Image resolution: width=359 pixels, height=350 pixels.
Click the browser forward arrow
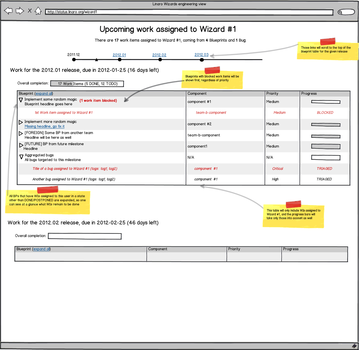click(20, 11)
